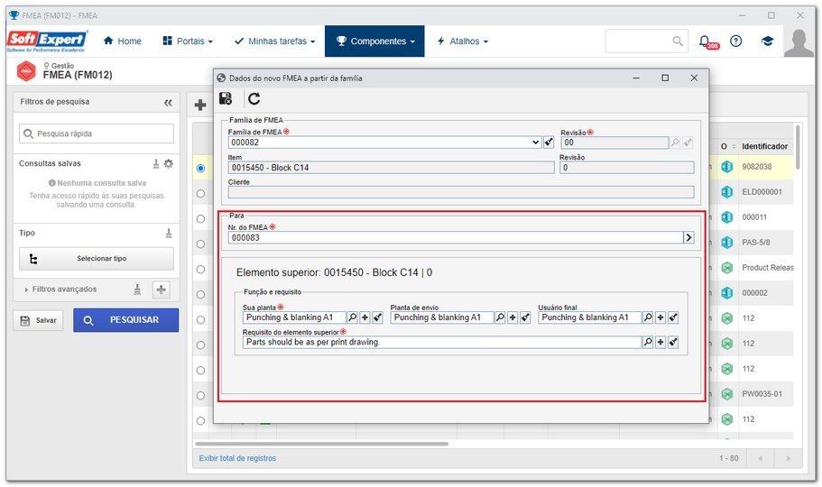Viewport: 822px width, 487px height.
Task: Select radio button for Product Release row
Action: tap(201, 269)
